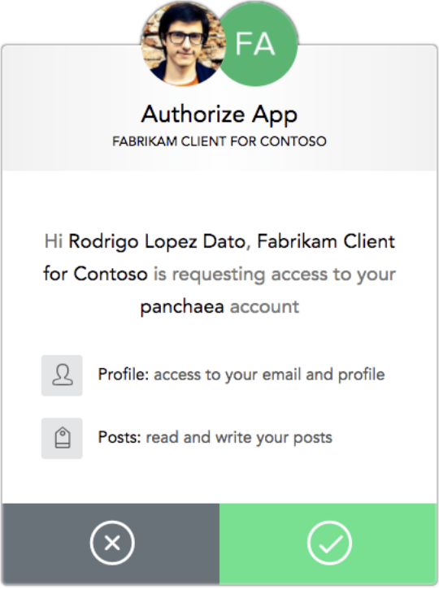Click "Fabrikam Client" in the greeting text
Image resolution: width=439 pixels, height=589 pixels.
coord(326,241)
